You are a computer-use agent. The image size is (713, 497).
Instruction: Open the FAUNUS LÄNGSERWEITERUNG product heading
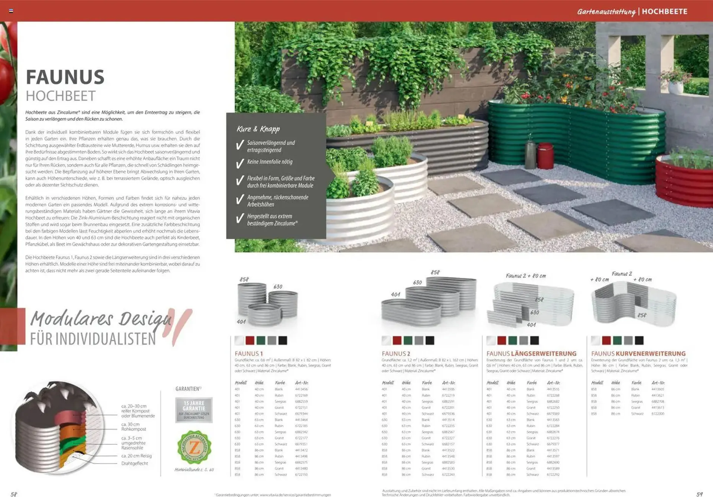pyautogui.click(x=531, y=354)
